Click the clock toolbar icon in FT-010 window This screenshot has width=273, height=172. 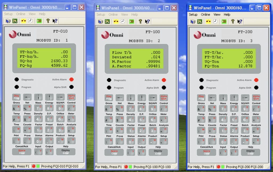[30, 21]
